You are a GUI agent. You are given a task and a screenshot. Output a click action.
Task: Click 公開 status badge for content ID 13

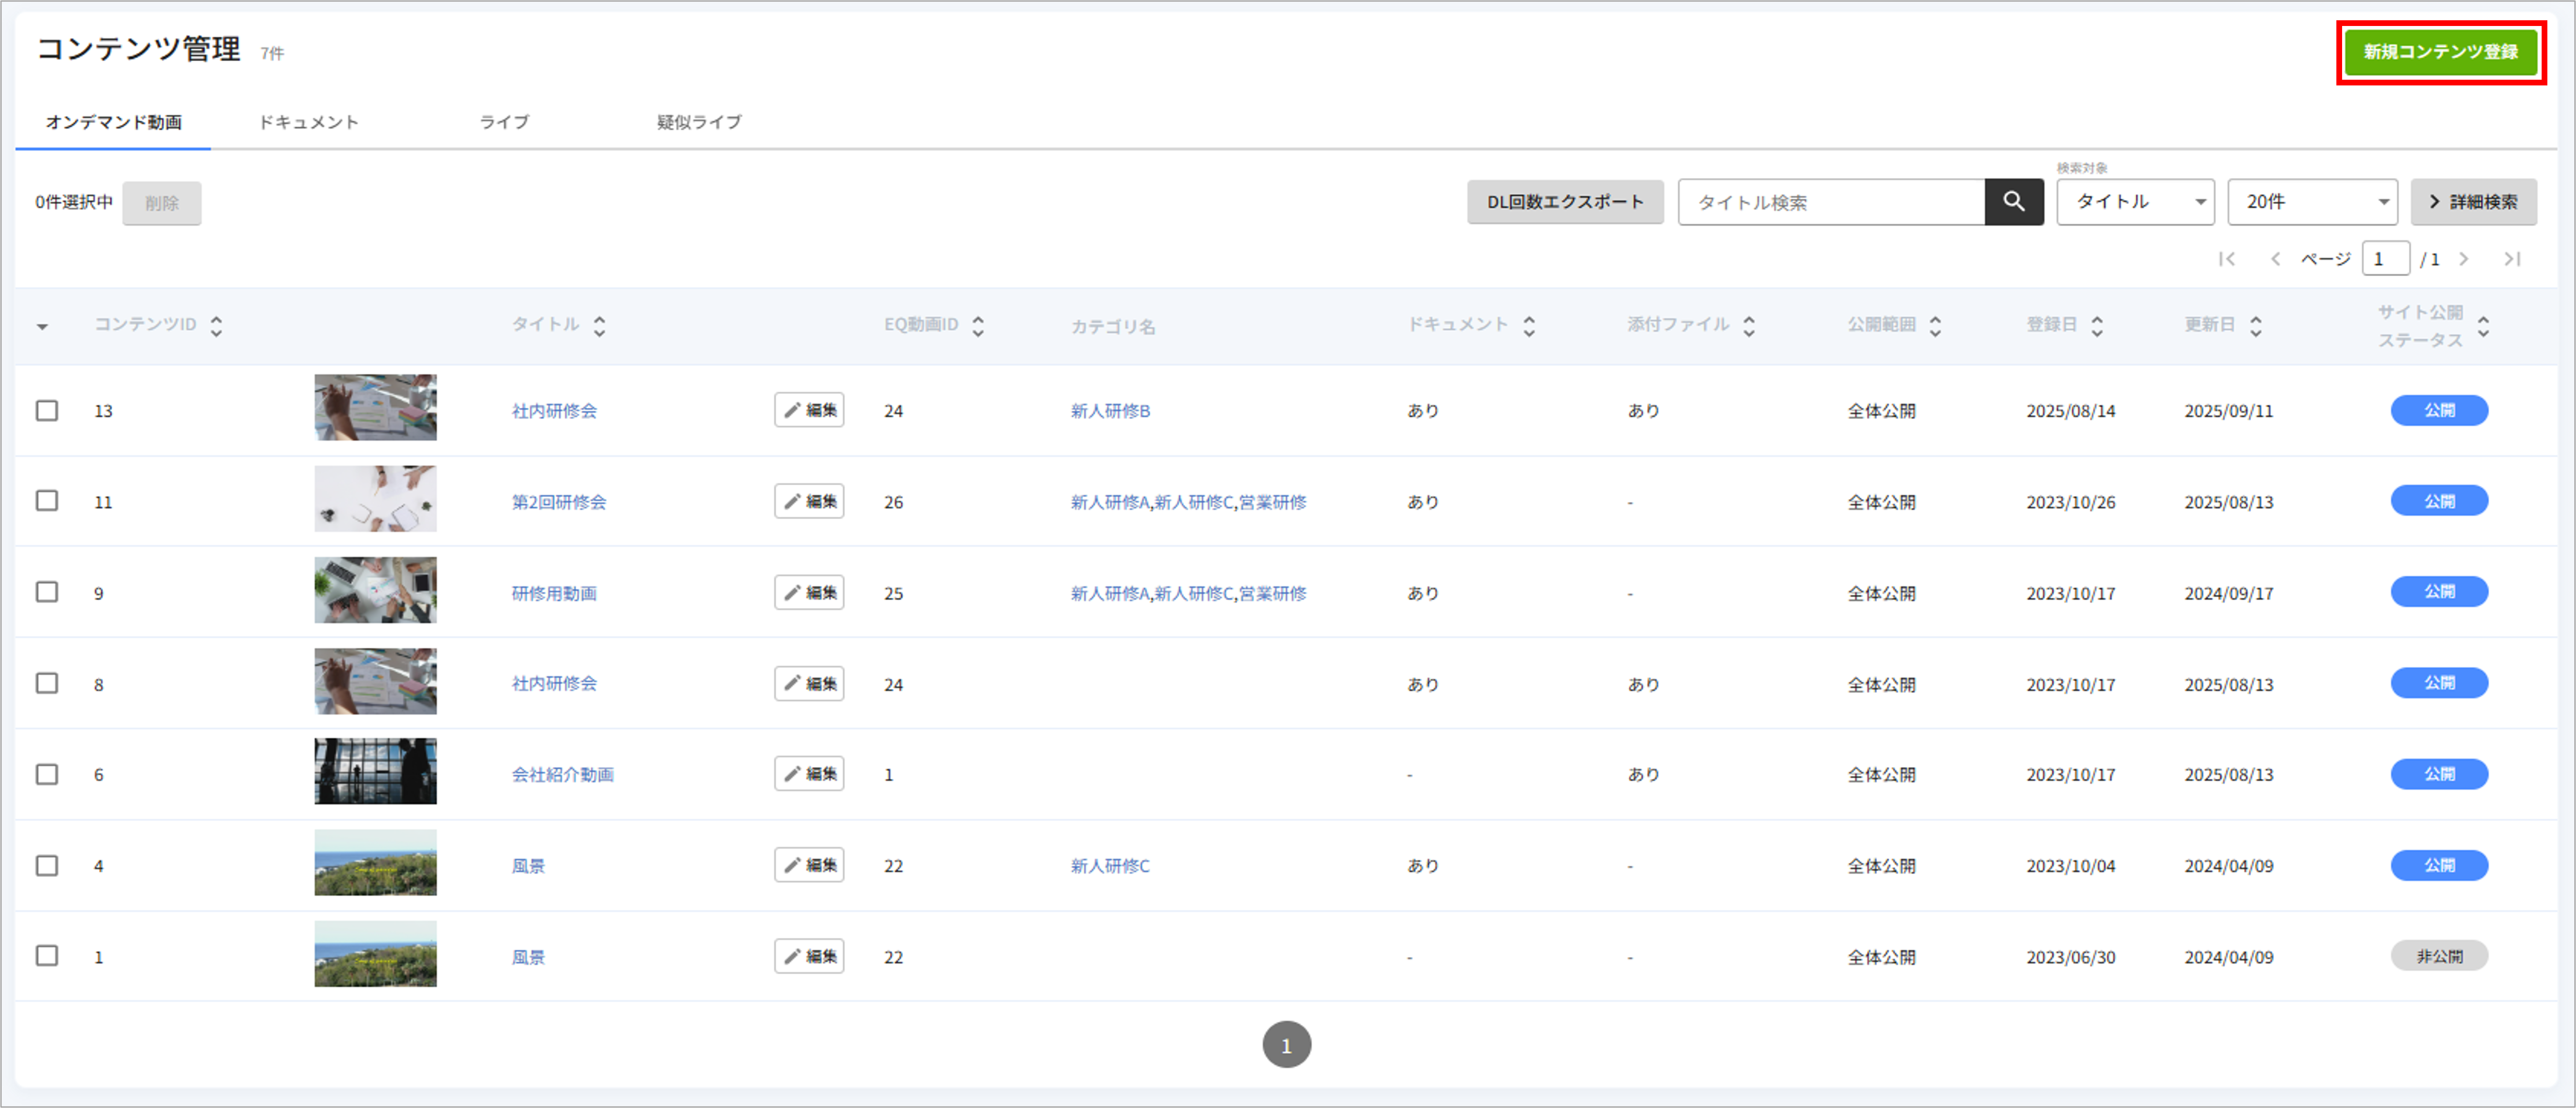tap(2439, 410)
